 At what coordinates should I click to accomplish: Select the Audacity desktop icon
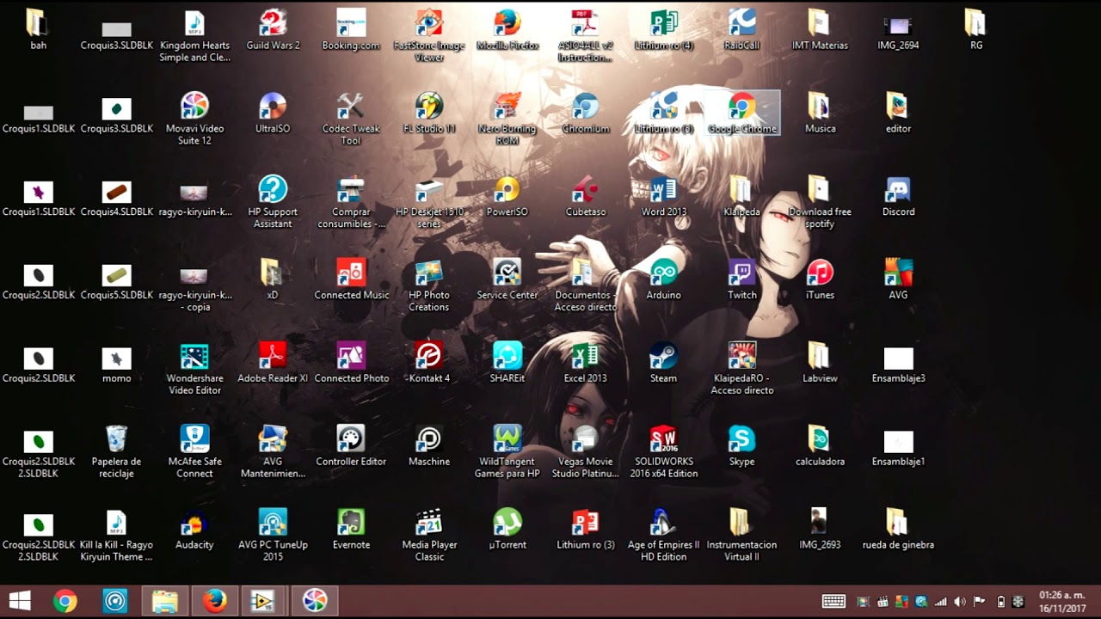[x=194, y=530]
